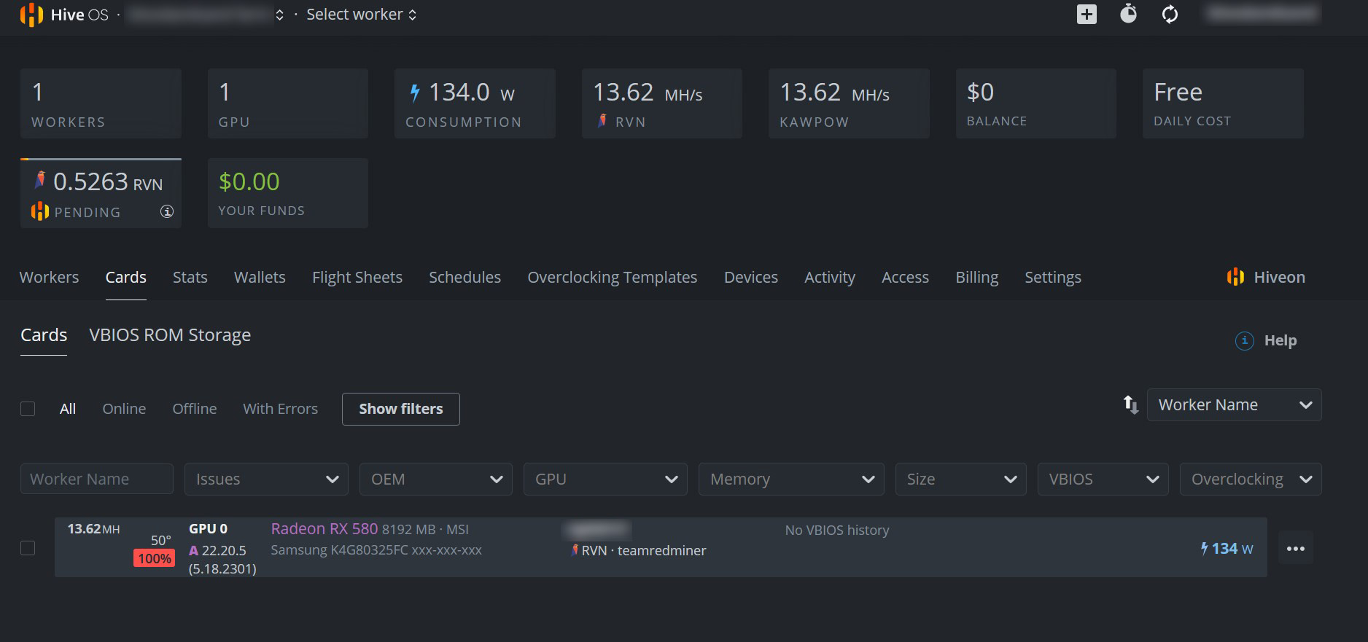Select the main Cards tab
The image size is (1368, 642).
(x=126, y=277)
